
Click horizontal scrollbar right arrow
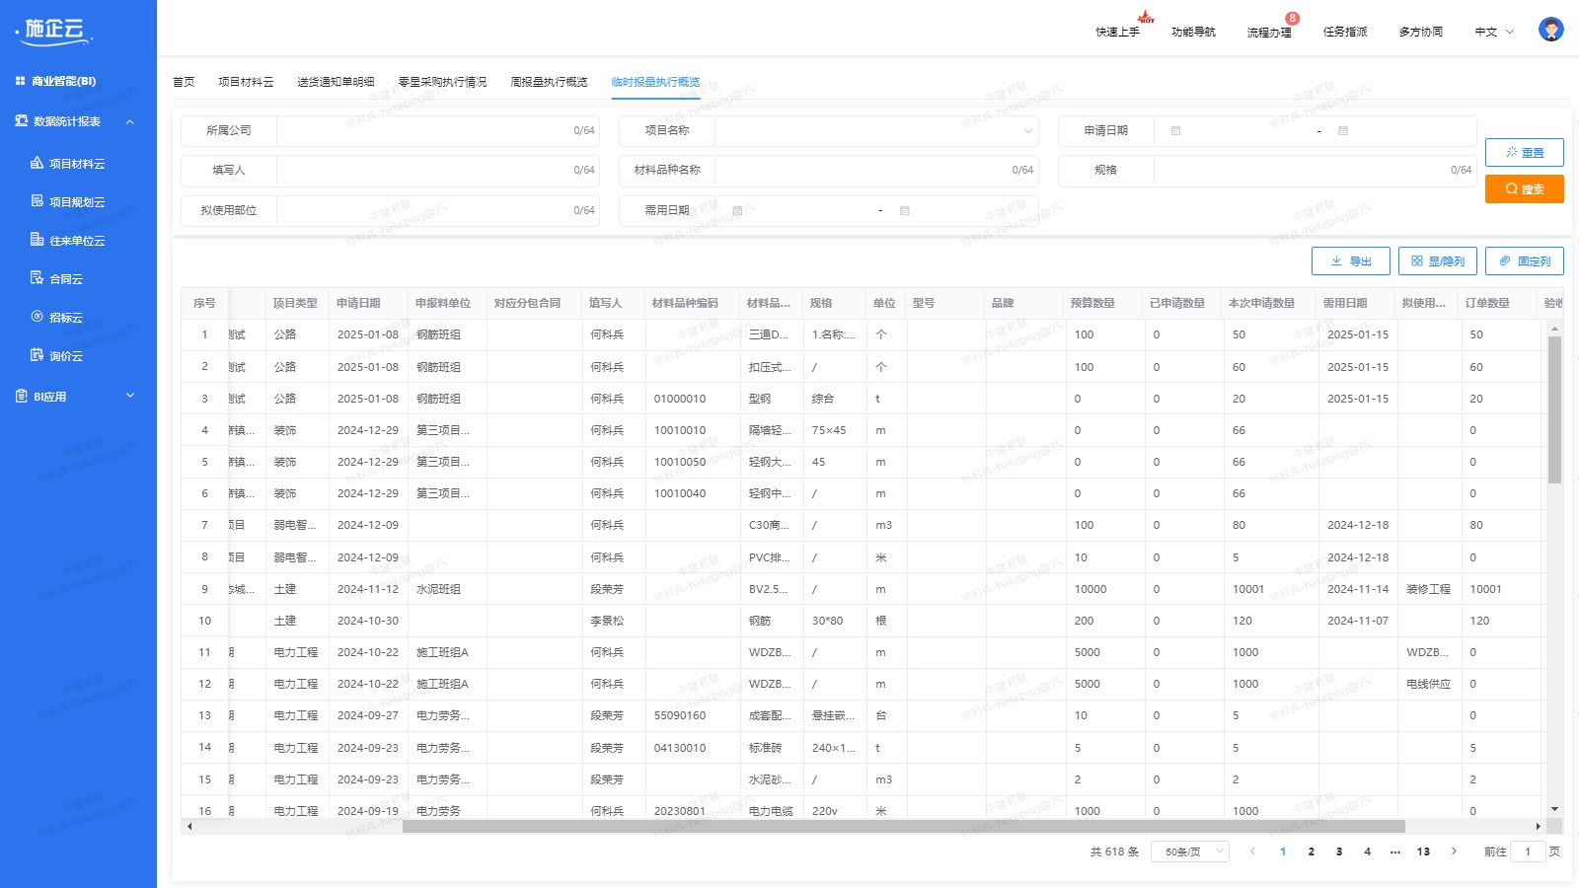click(x=1538, y=827)
